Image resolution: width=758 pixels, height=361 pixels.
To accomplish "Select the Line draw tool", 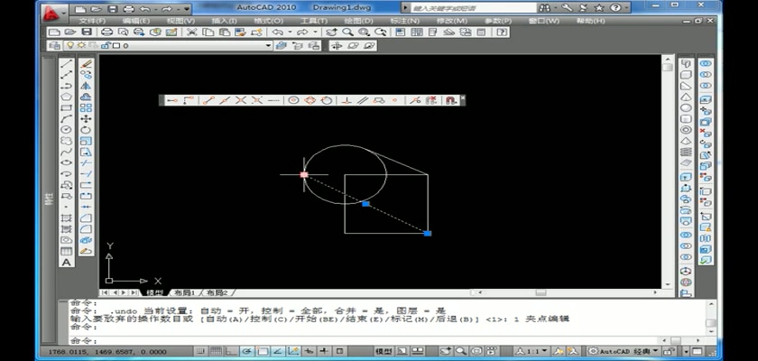I will [x=66, y=63].
